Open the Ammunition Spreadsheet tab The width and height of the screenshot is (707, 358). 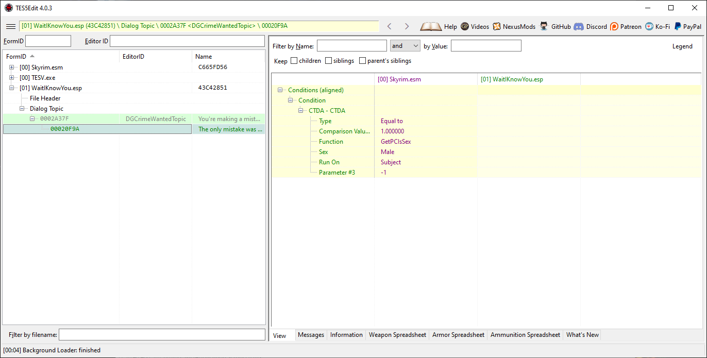(x=525, y=335)
